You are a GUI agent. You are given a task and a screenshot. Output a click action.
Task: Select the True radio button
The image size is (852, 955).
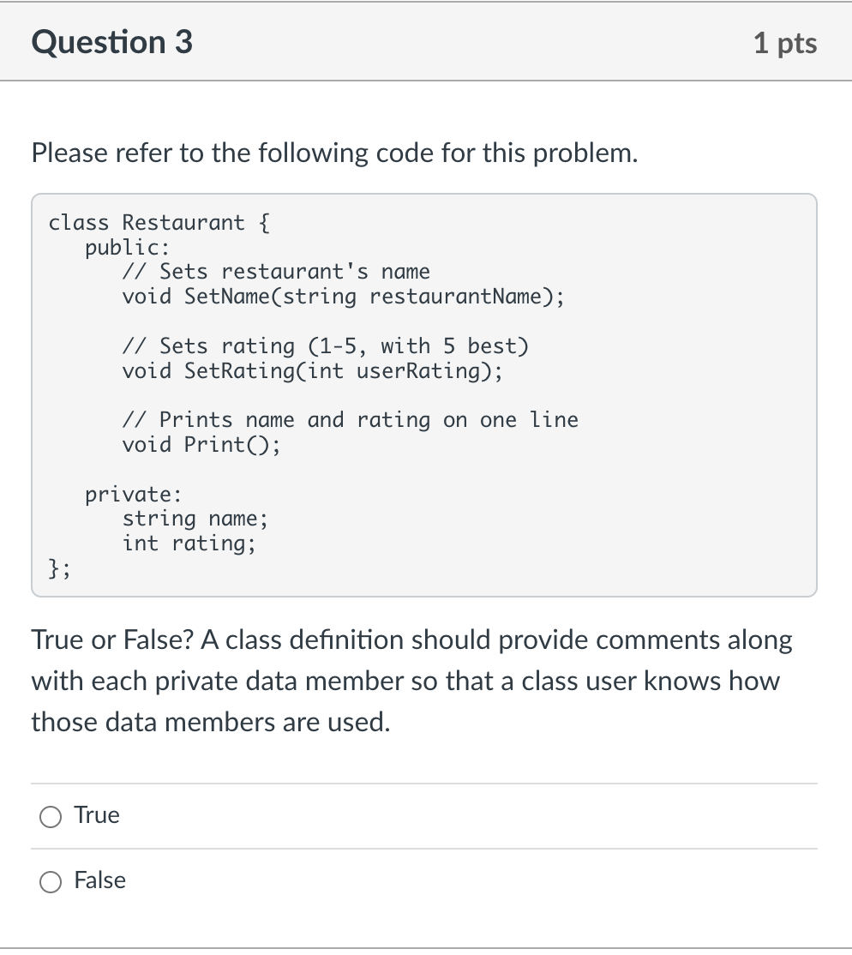[x=50, y=817]
